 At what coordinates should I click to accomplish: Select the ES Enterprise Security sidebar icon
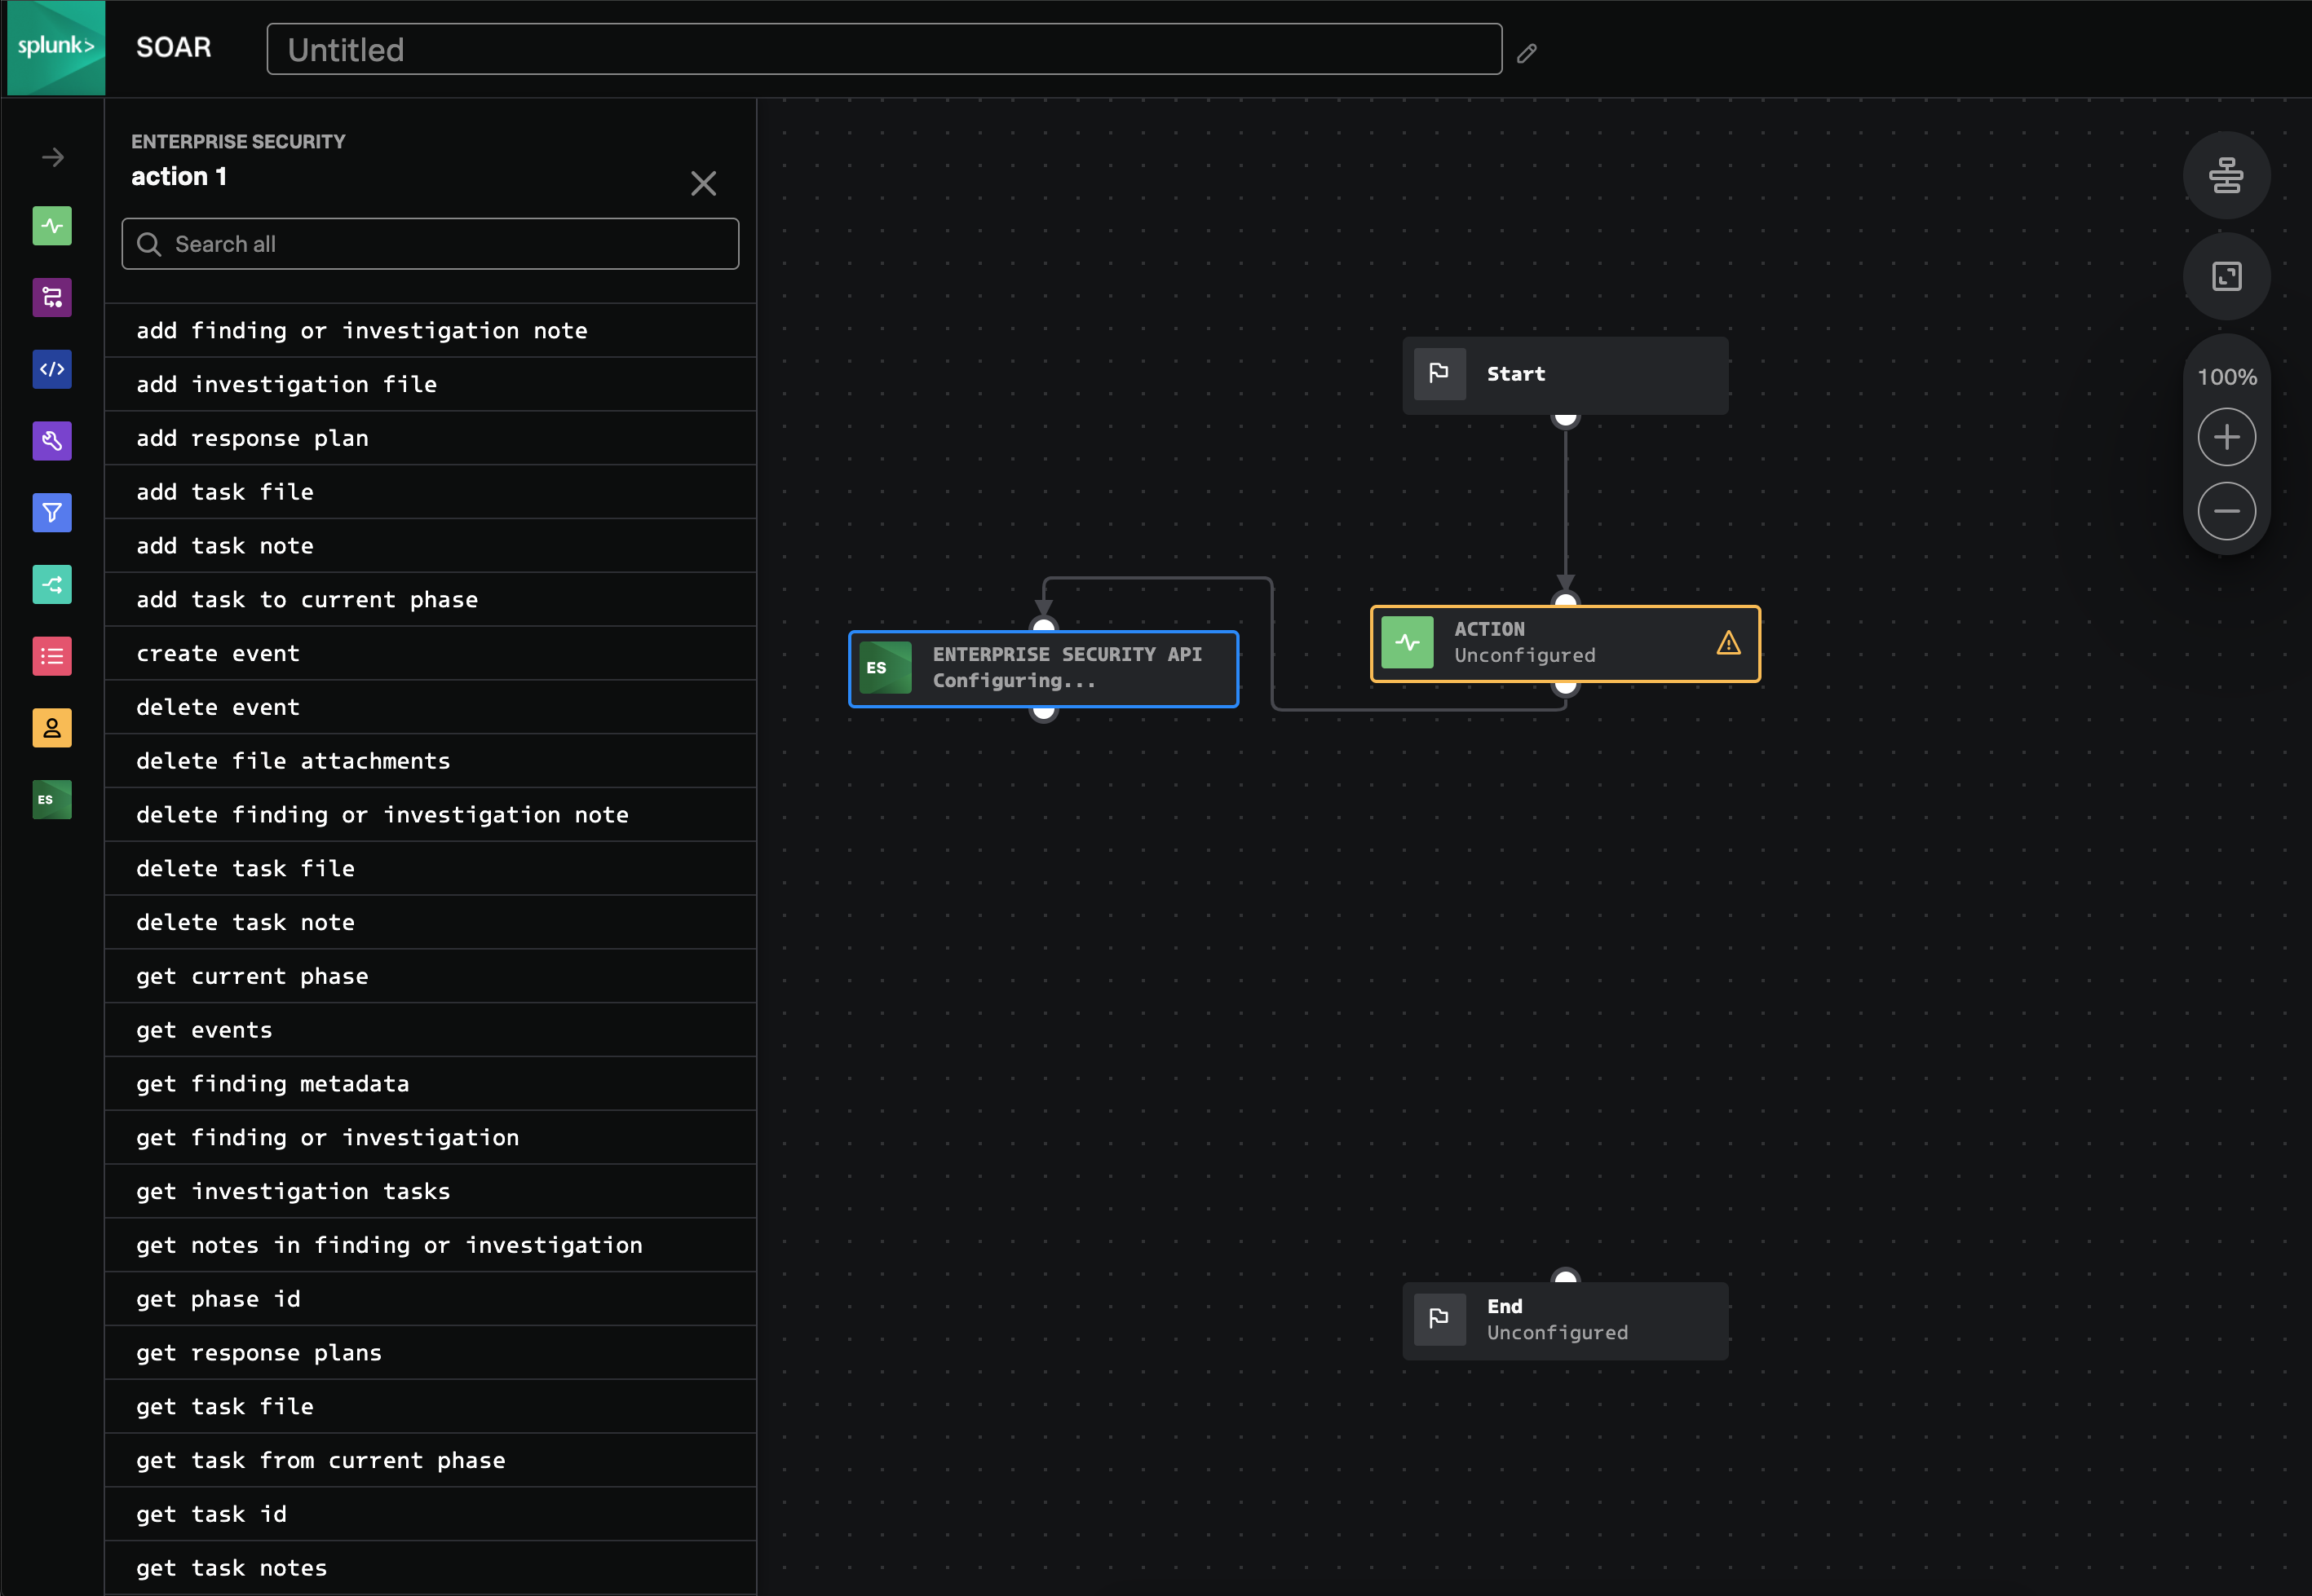[x=52, y=800]
